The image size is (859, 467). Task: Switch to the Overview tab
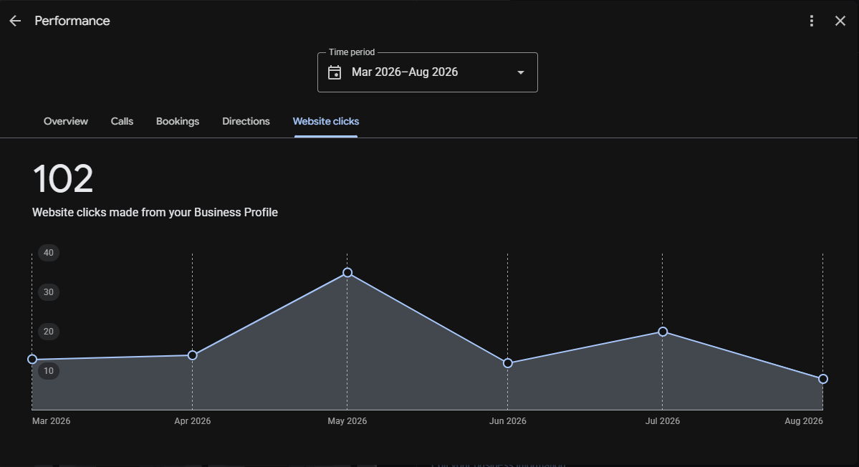coord(66,122)
